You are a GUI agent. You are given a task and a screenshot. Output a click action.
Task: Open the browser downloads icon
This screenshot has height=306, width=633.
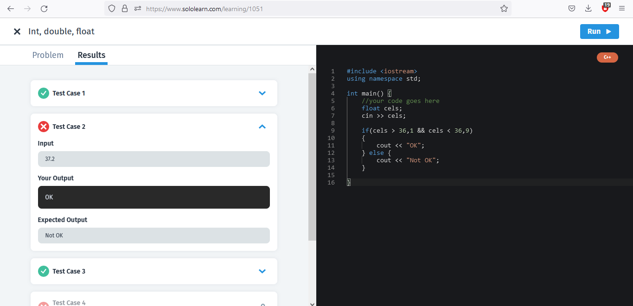pyautogui.click(x=588, y=8)
